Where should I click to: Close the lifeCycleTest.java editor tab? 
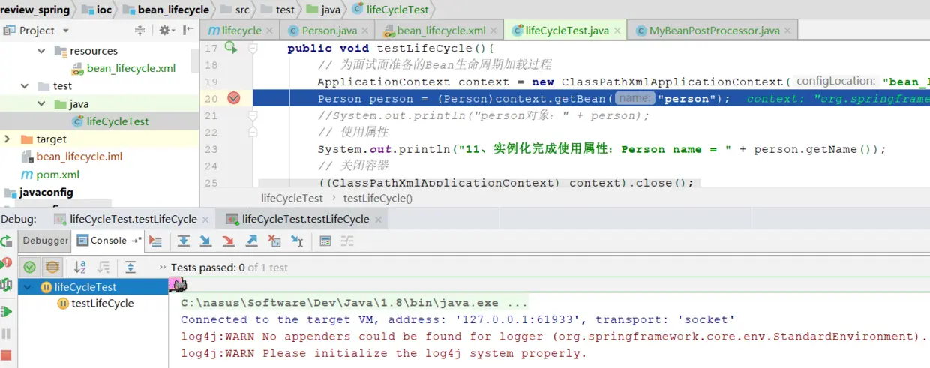[617, 31]
